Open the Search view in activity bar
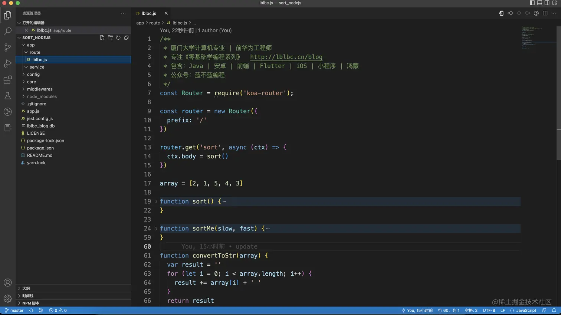 tap(7, 31)
